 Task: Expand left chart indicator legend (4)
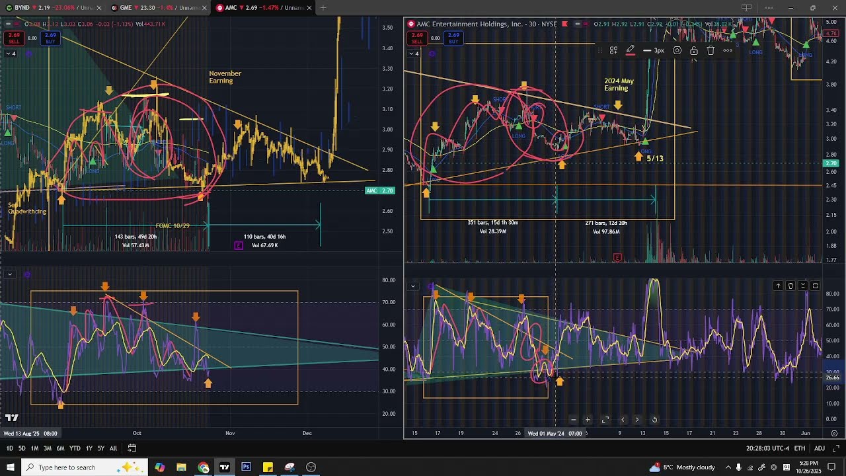point(10,54)
